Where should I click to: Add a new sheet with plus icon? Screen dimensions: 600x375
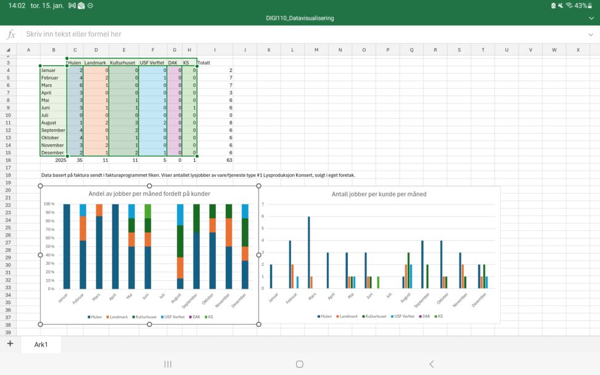(x=10, y=344)
